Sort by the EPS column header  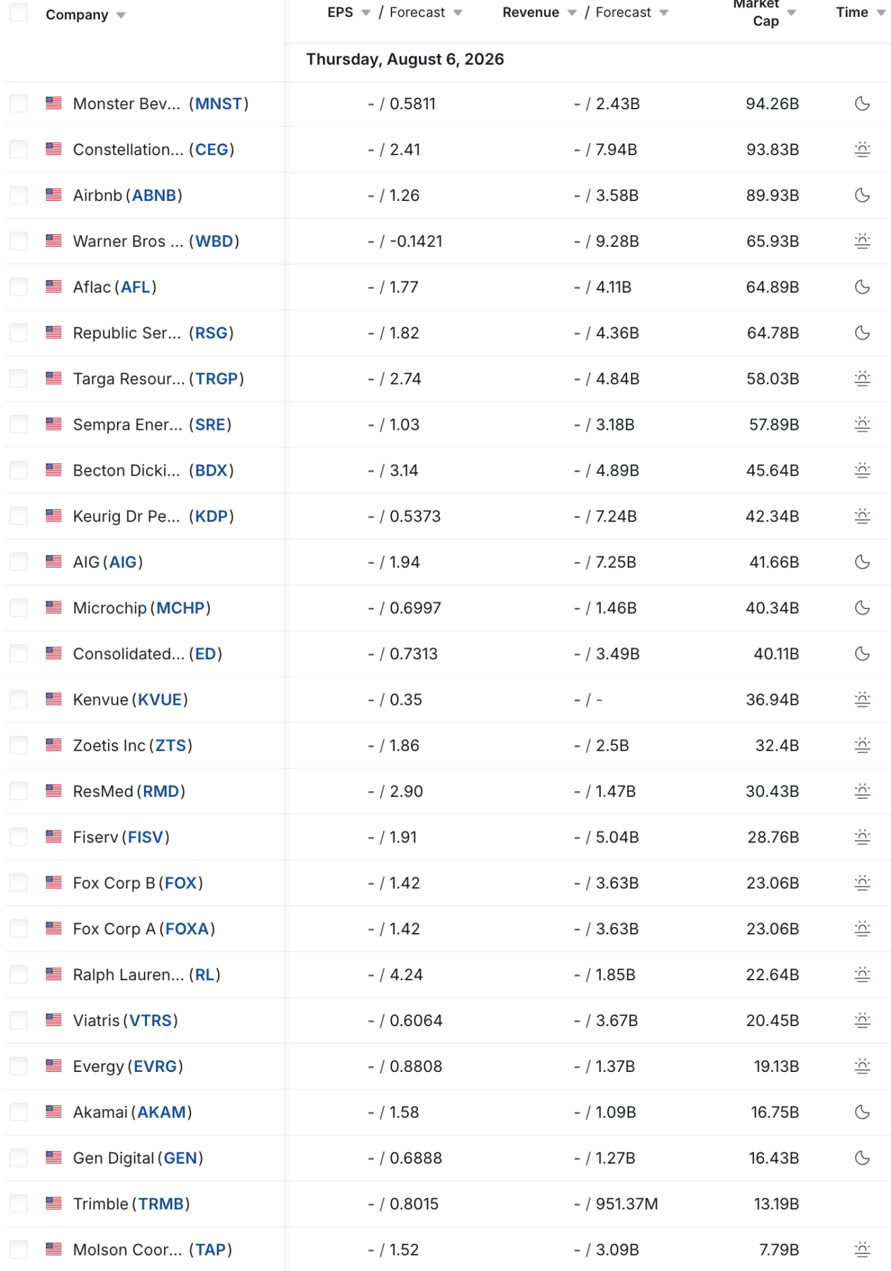(x=340, y=12)
